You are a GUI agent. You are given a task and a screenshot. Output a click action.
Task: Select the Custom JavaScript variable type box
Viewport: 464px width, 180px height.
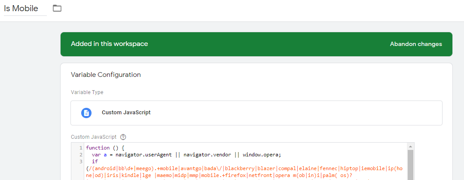click(256, 113)
